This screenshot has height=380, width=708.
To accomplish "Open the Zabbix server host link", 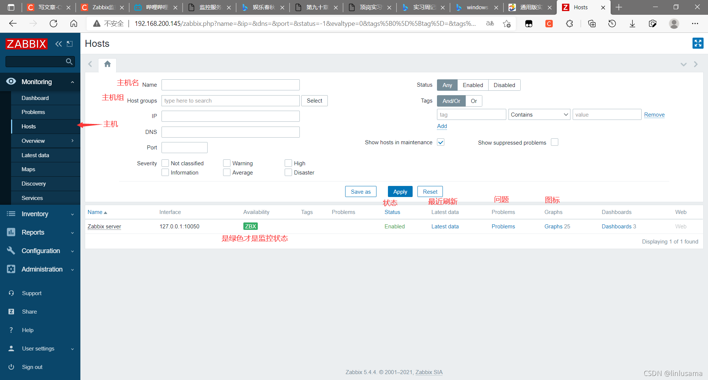I will 104,227.
